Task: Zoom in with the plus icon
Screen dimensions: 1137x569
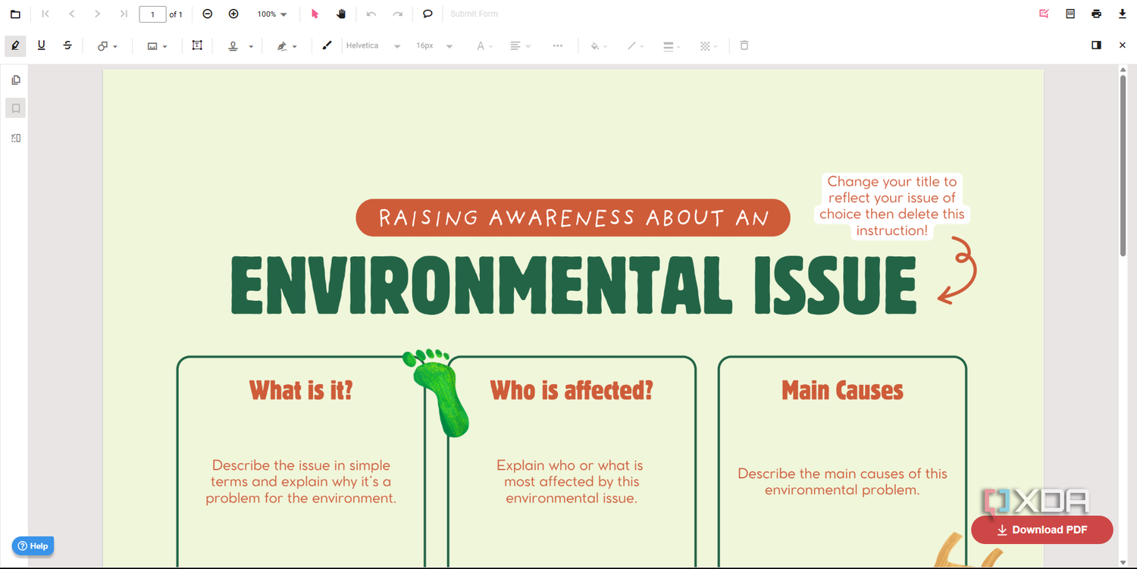Action: point(233,14)
